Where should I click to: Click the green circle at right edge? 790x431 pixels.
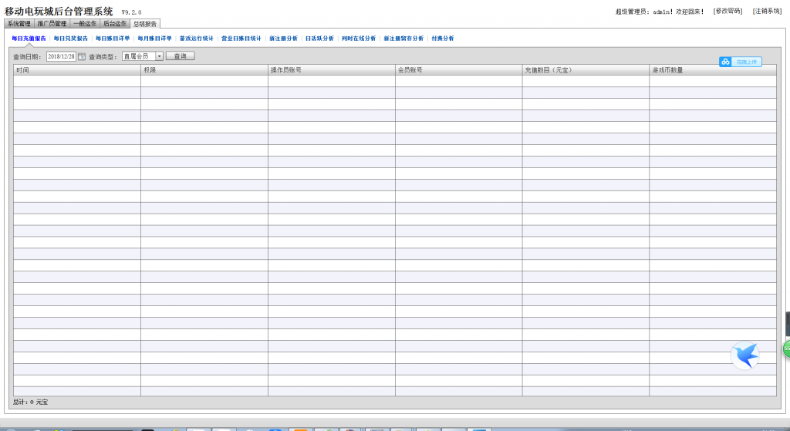pyautogui.click(x=786, y=349)
